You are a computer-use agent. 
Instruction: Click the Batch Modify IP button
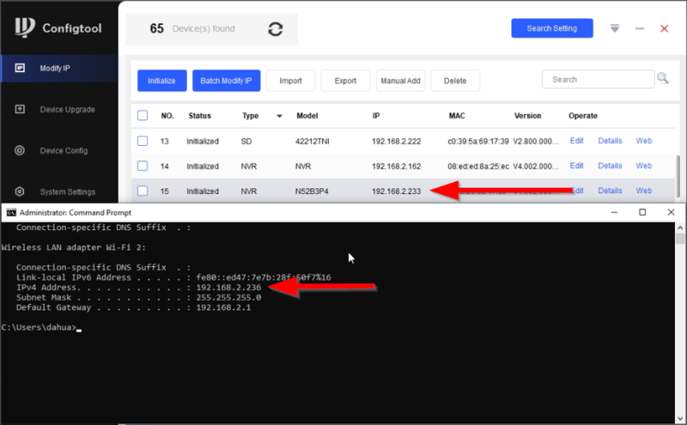(227, 81)
